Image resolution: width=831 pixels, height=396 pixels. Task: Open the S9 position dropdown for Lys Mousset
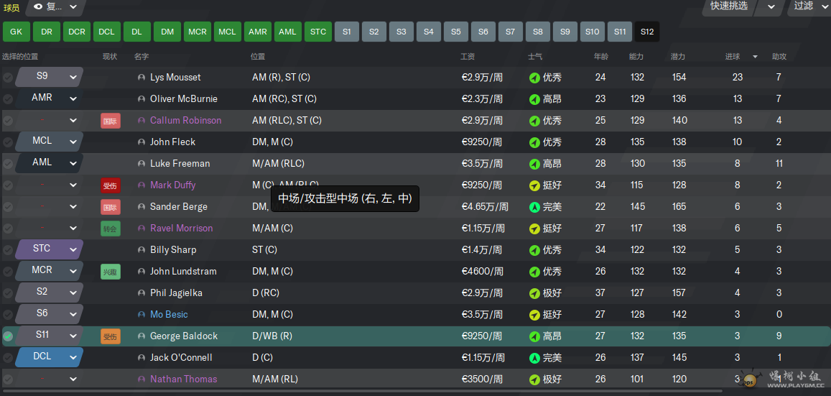coord(73,77)
